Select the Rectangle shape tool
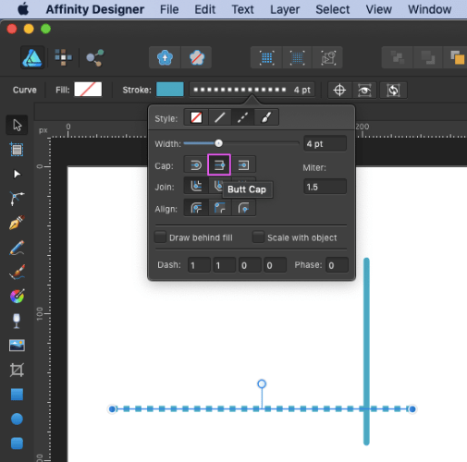467x462 pixels. click(x=17, y=395)
